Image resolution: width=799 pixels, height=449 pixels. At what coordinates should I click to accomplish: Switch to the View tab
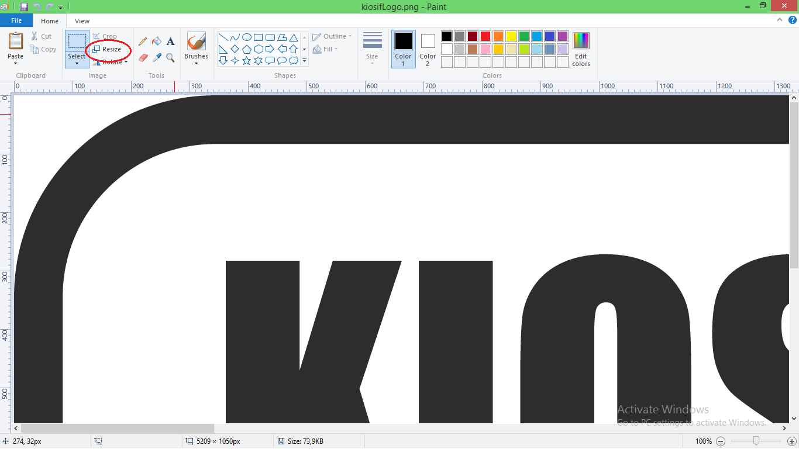82,21
